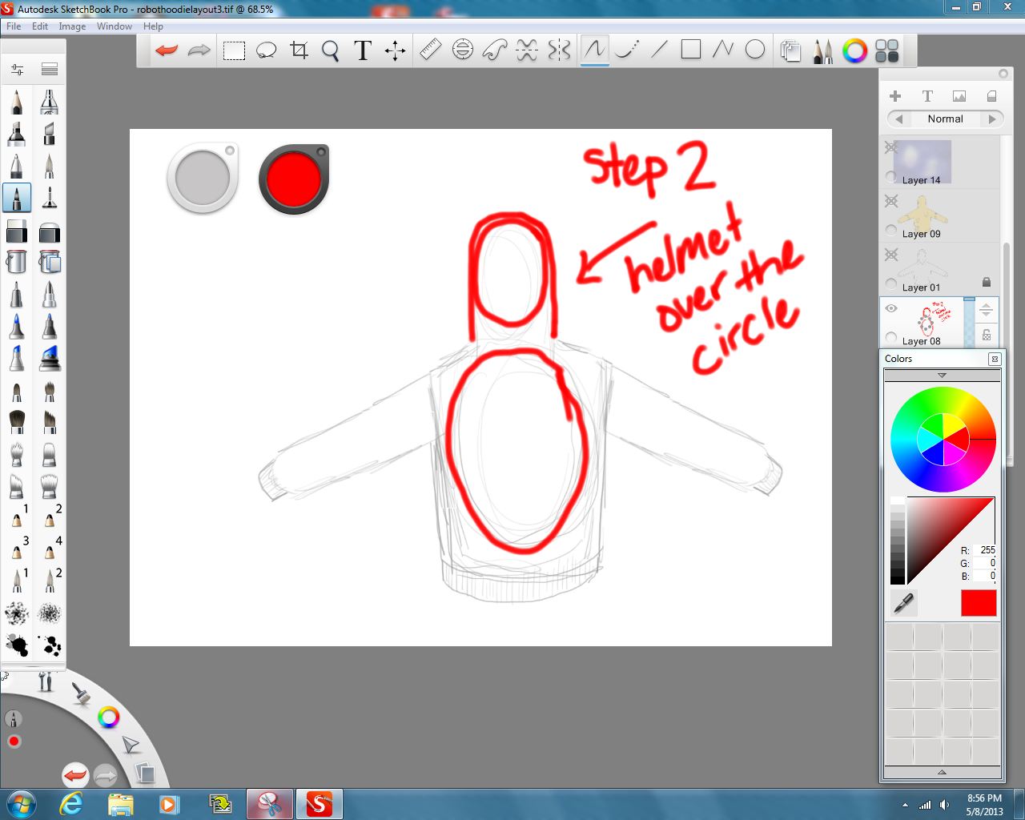The width and height of the screenshot is (1025, 820).
Task: Click Undo arrow in the toolbar
Action: point(165,50)
